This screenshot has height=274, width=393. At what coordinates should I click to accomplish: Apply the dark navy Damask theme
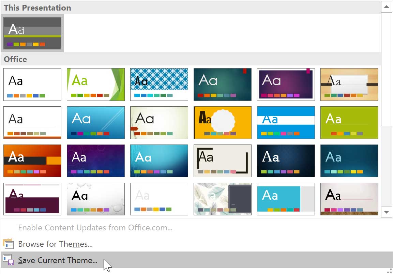click(286, 161)
